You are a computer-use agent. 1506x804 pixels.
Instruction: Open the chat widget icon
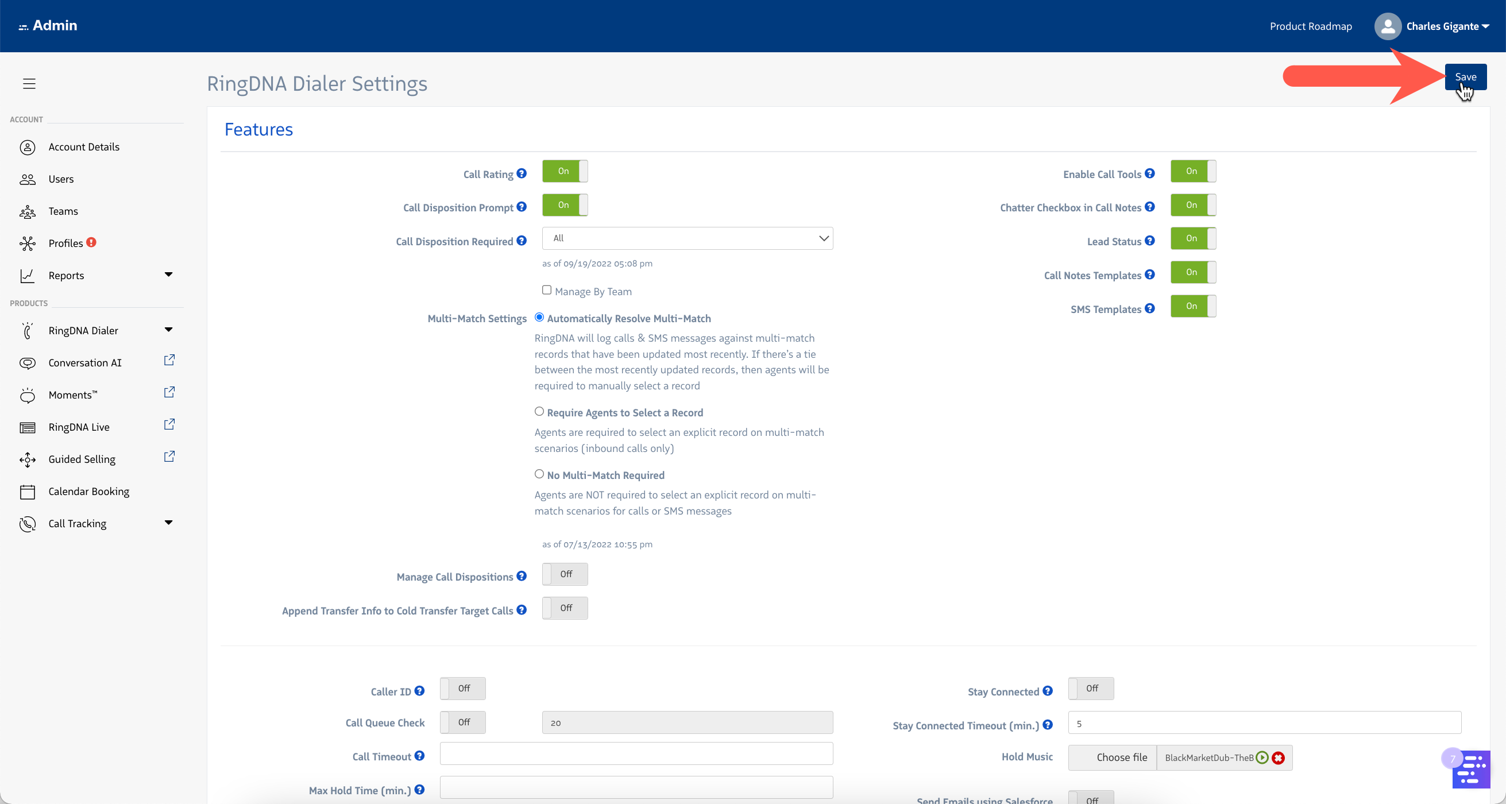[1471, 770]
